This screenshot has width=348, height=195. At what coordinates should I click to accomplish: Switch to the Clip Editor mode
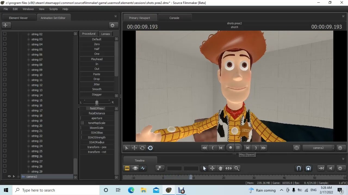[x=127, y=168]
